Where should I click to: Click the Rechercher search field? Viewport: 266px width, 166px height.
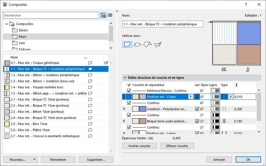[x=51, y=15]
